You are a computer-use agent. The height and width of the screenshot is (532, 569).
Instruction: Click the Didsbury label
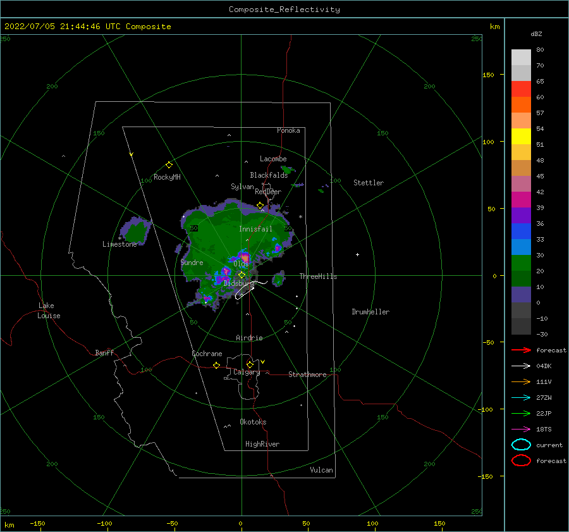[238, 283]
